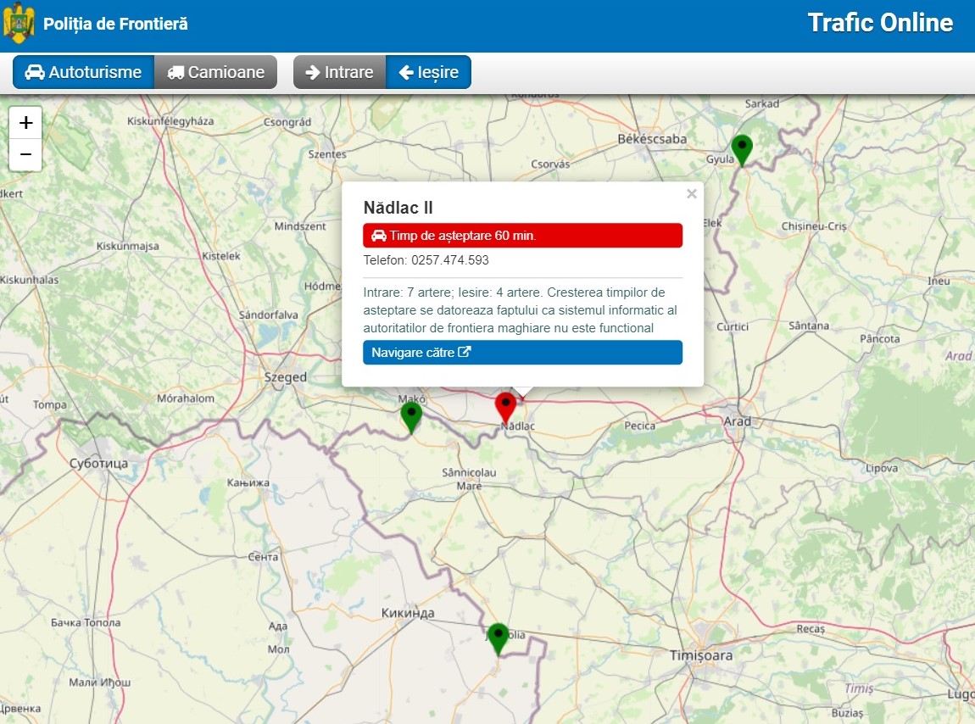The width and height of the screenshot is (975, 724).
Task: Click the external link icon in Navigare către
Action: pyautogui.click(x=465, y=353)
